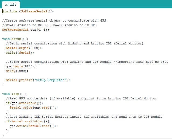Click the 'if(Serial.available()){' line
172x139 pixels.
click(27, 121)
